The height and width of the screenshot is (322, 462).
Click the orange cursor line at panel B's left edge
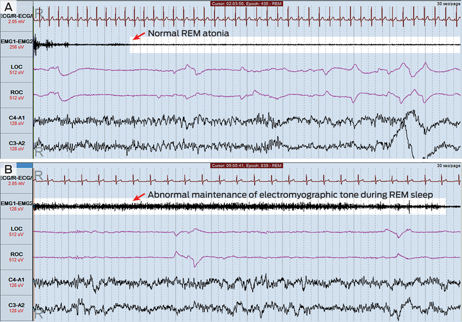pyautogui.click(x=34, y=244)
